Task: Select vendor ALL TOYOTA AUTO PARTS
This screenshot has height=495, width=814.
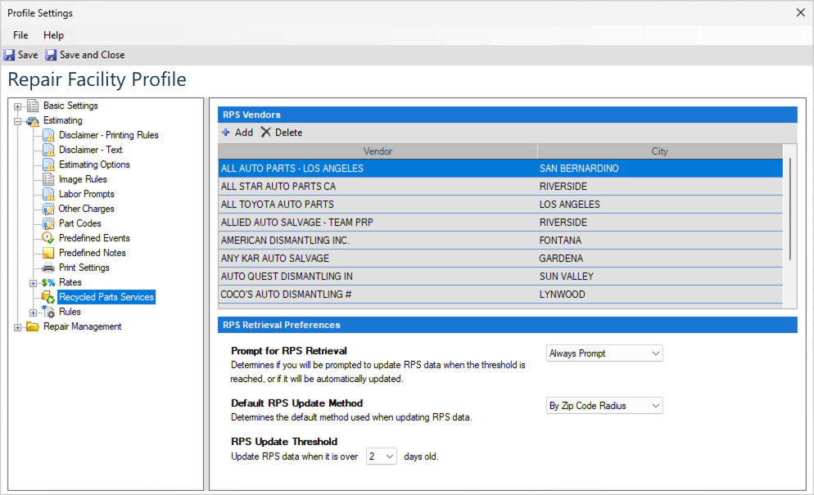Action: click(x=500, y=205)
